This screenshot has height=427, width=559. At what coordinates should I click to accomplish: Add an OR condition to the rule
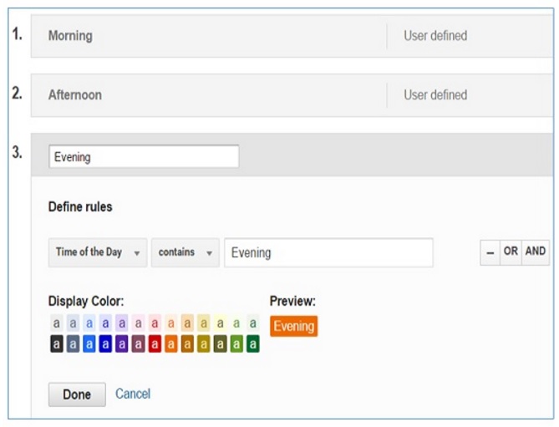pos(511,252)
